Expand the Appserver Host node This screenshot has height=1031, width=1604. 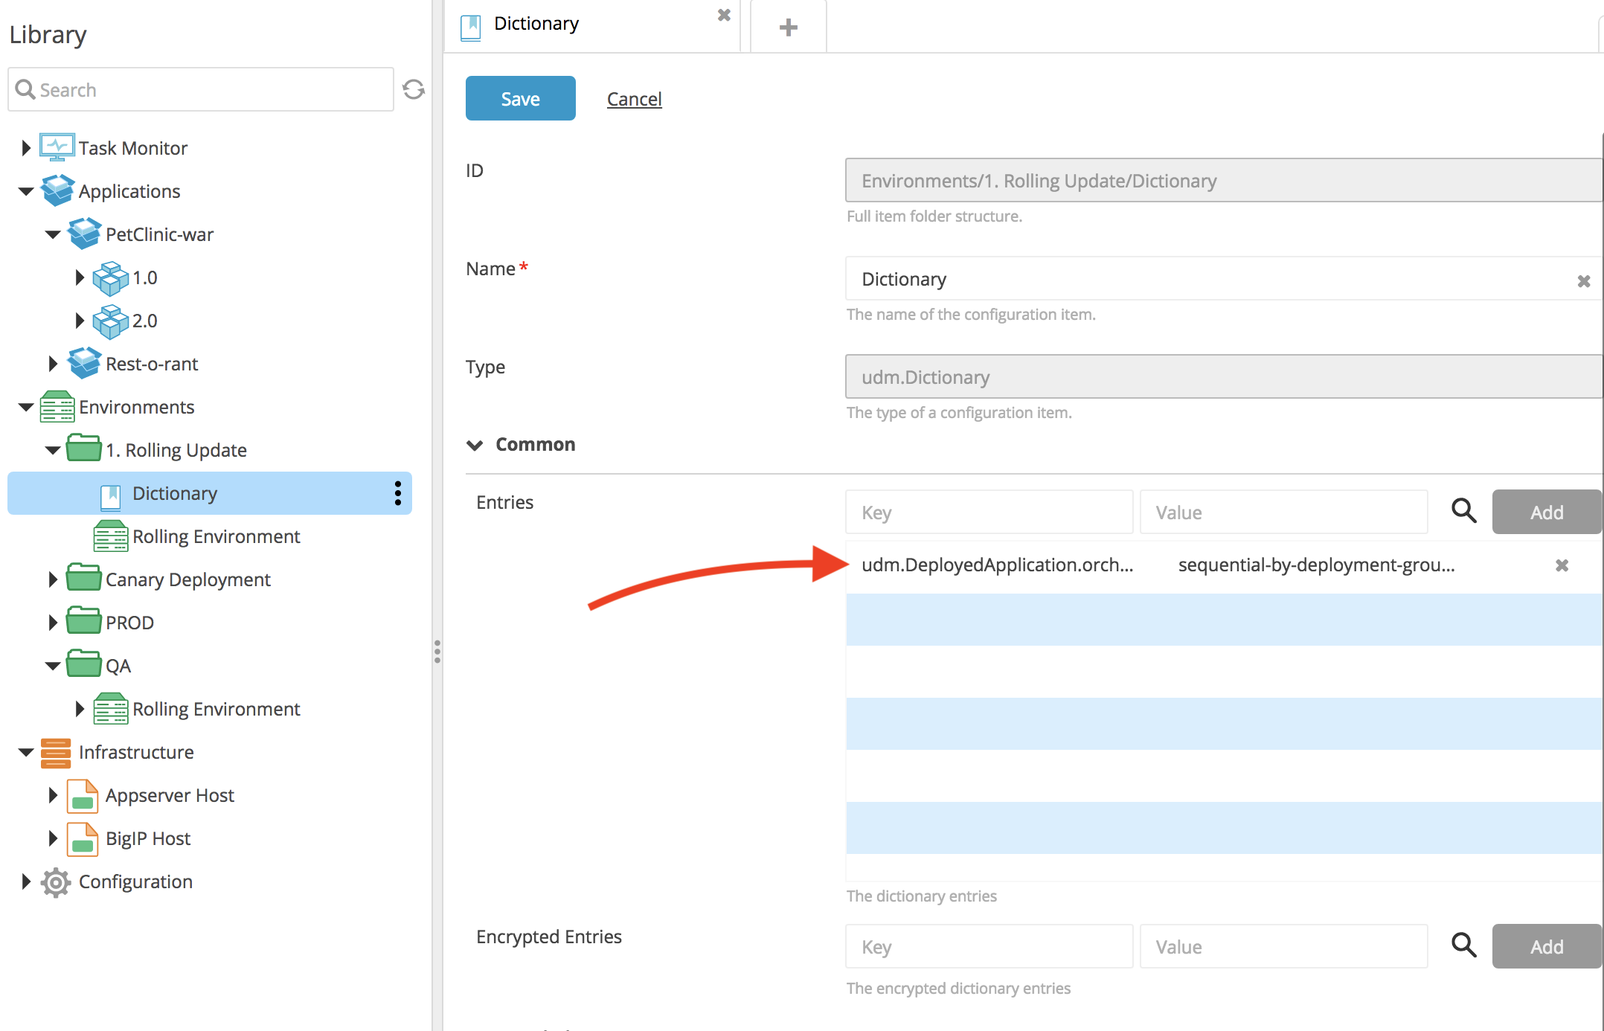pyautogui.click(x=52, y=795)
